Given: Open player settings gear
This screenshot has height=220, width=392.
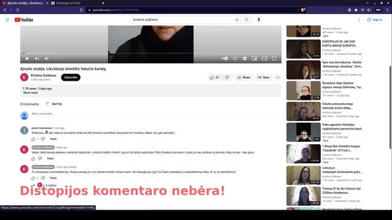Looking at the screenshot, I should (x=245, y=59).
